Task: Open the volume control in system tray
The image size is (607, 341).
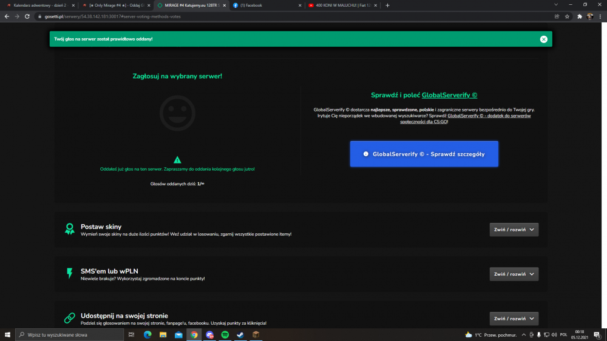Action: 554,335
